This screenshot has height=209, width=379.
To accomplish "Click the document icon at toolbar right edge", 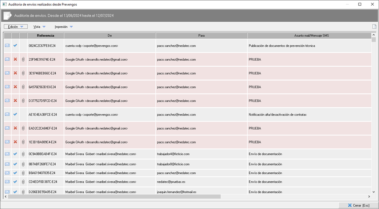I will (x=374, y=27).
